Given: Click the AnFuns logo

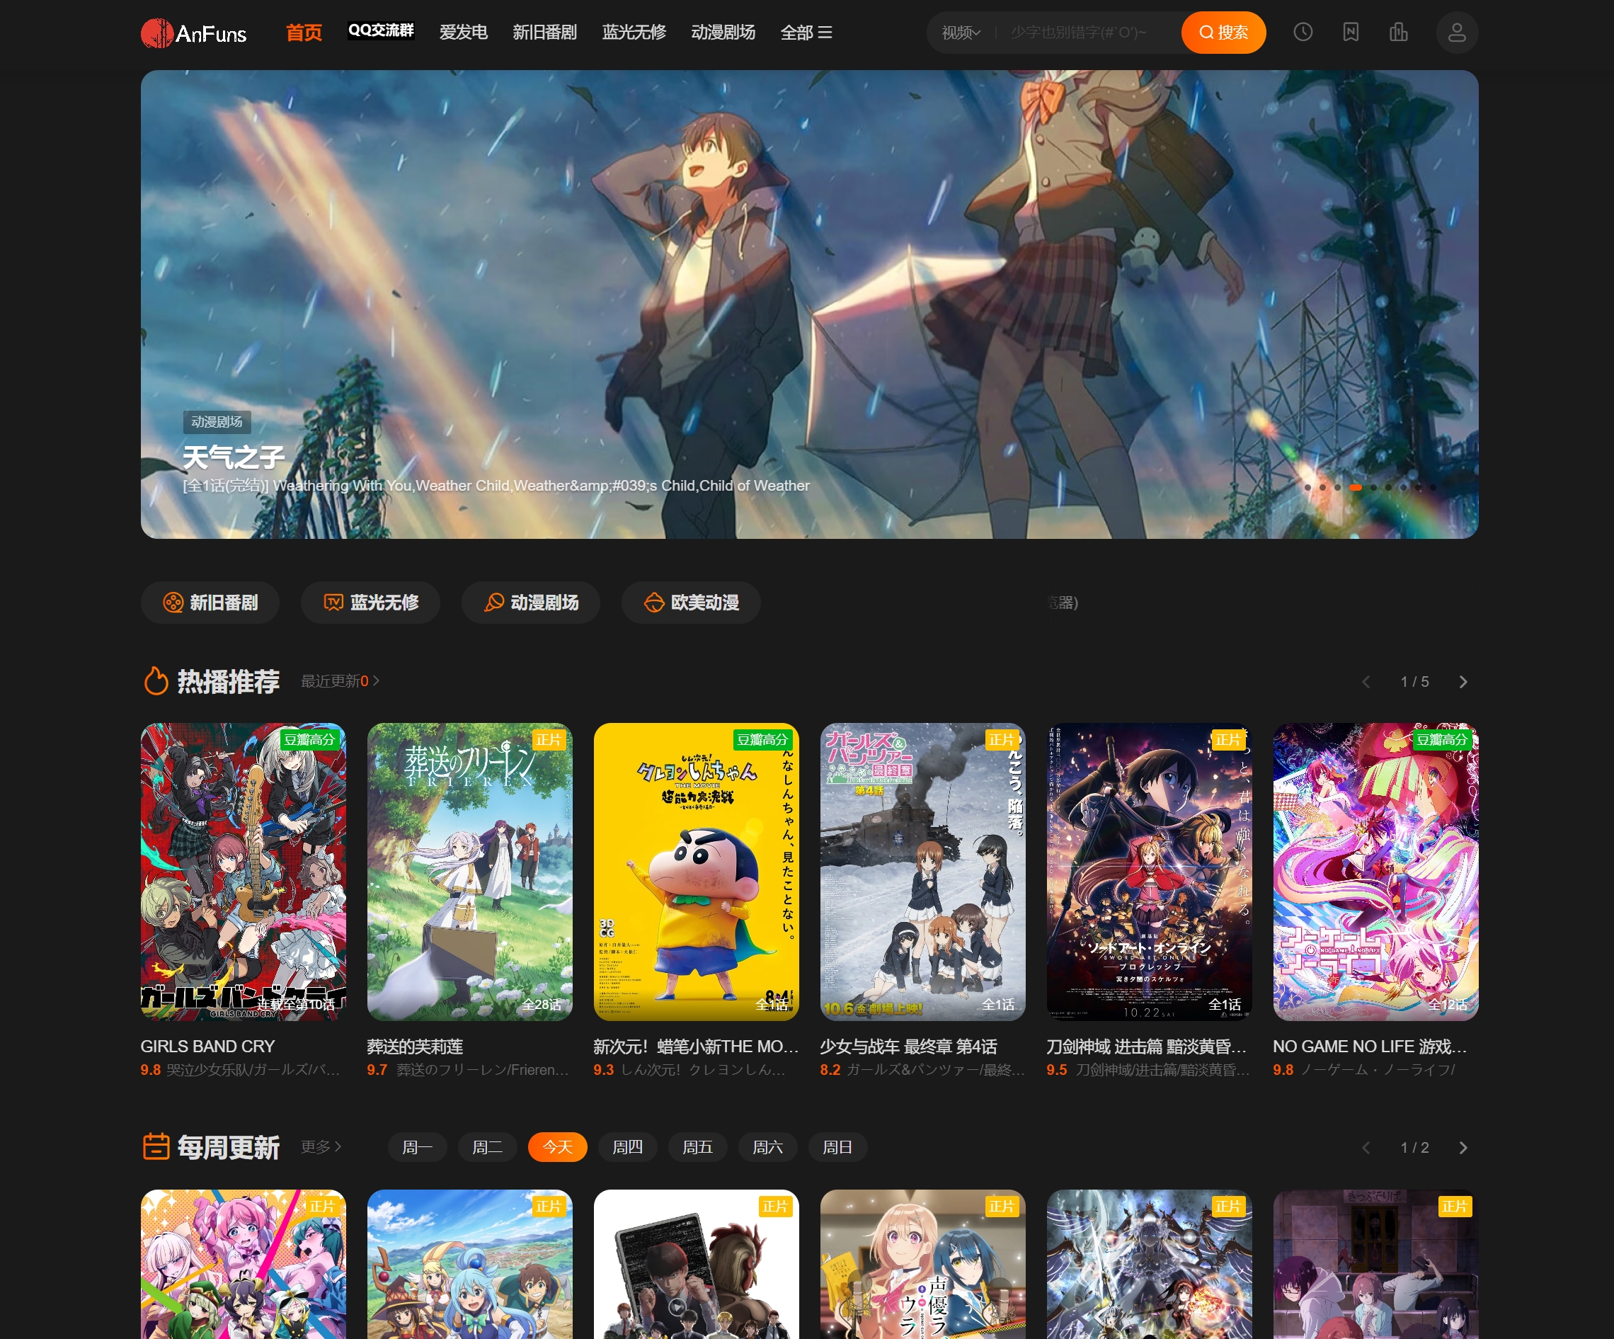Looking at the screenshot, I should (x=194, y=33).
